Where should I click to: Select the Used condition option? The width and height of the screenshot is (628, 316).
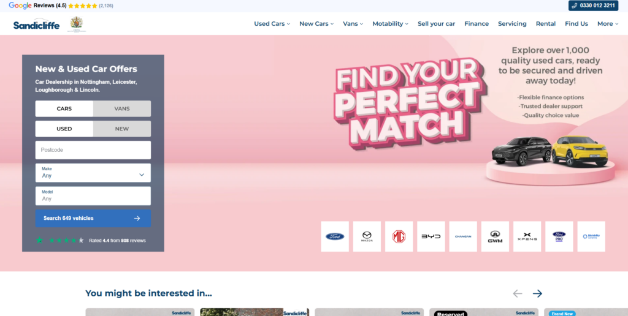[x=64, y=129]
